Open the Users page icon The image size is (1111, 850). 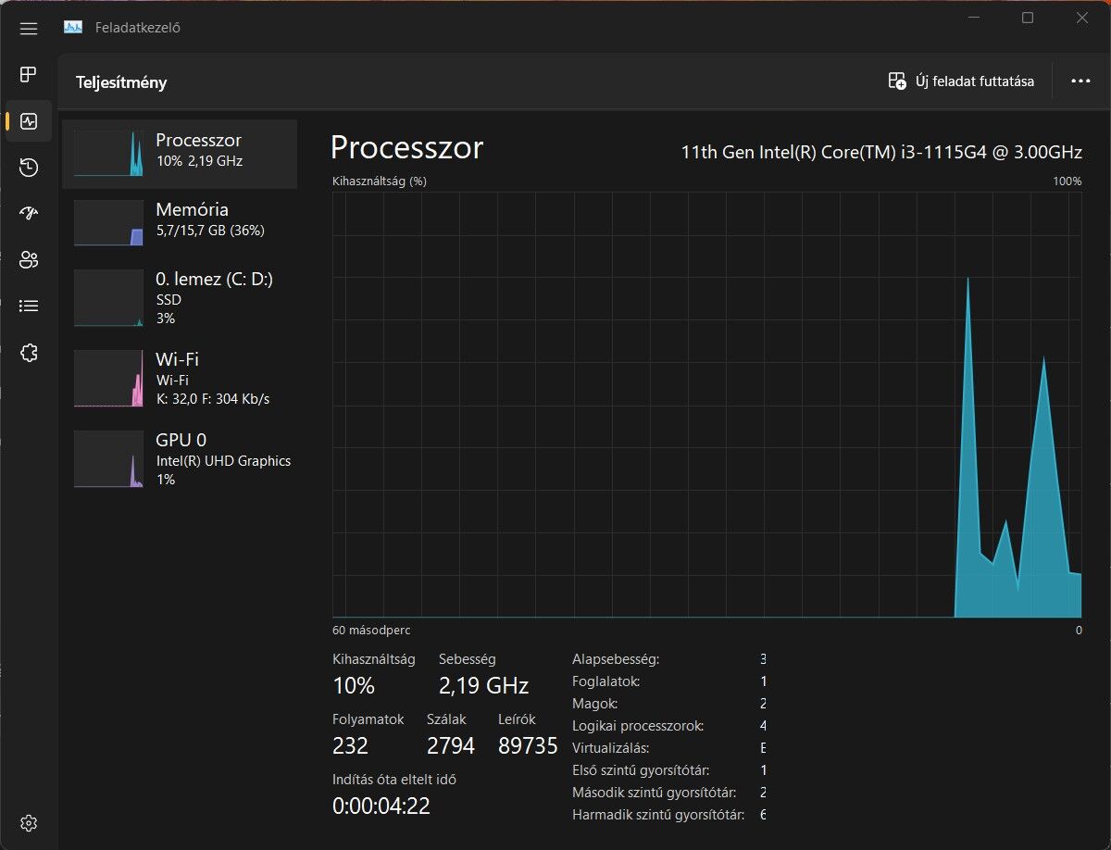tap(29, 259)
